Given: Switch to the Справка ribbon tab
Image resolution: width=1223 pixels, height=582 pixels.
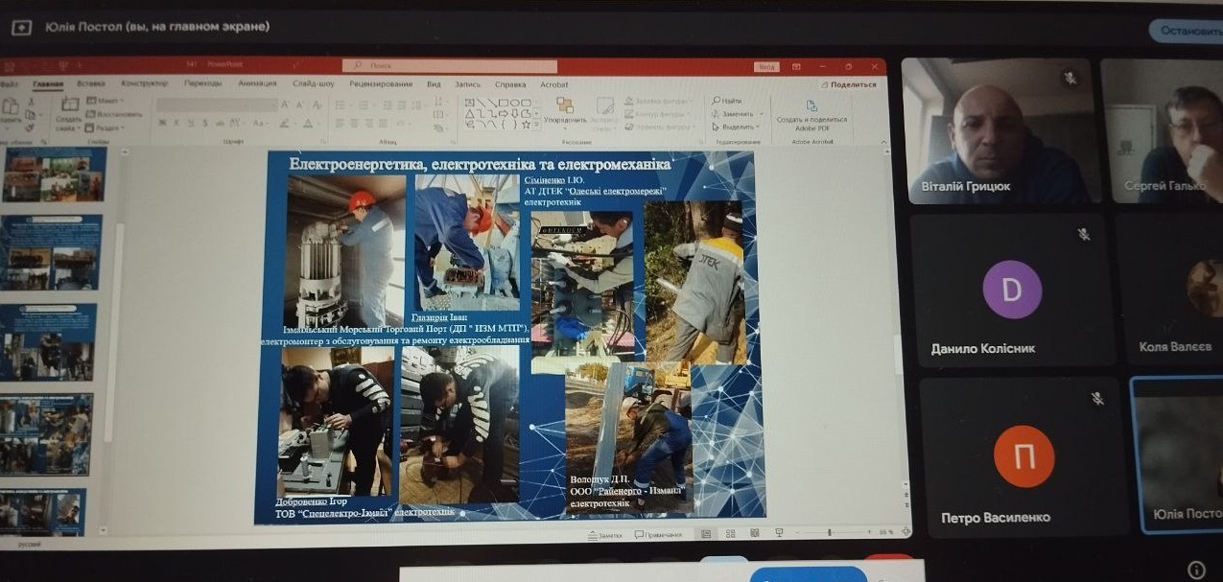Looking at the screenshot, I should pyautogui.click(x=510, y=84).
